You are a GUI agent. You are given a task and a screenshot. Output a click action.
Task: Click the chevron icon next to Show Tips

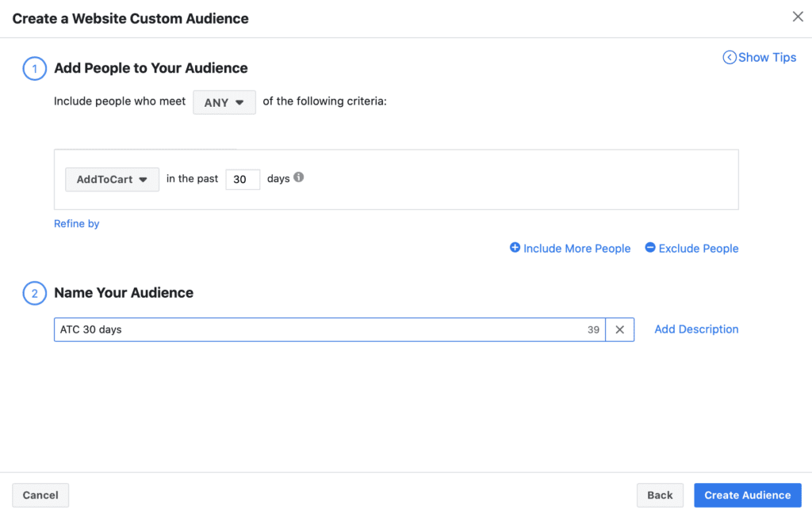pyautogui.click(x=729, y=57)
